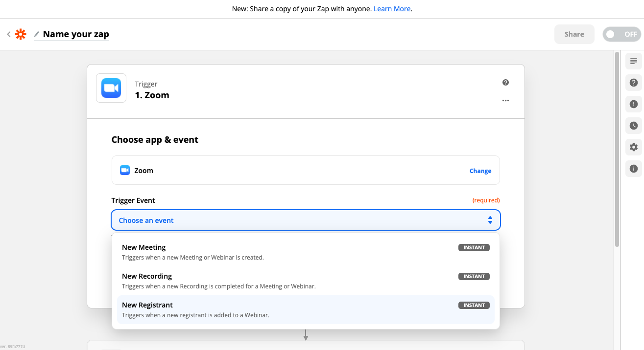Select the New Recording trigger event

(306, 281)
